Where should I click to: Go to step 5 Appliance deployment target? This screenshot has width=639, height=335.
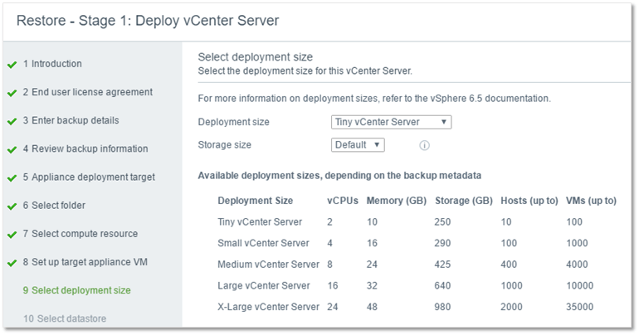(89, 177)
